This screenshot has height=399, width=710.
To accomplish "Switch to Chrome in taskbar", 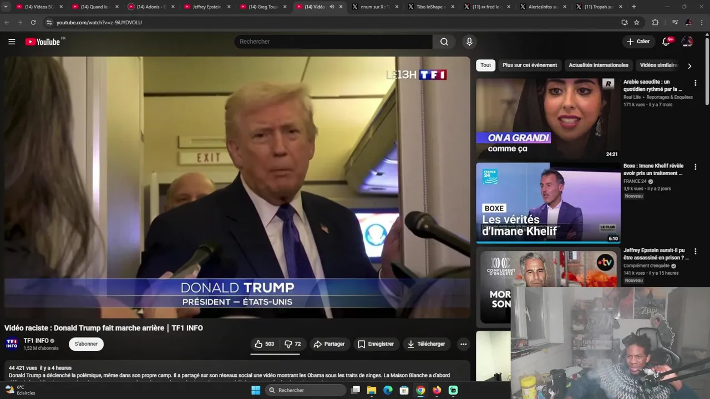I will point(420,390).
